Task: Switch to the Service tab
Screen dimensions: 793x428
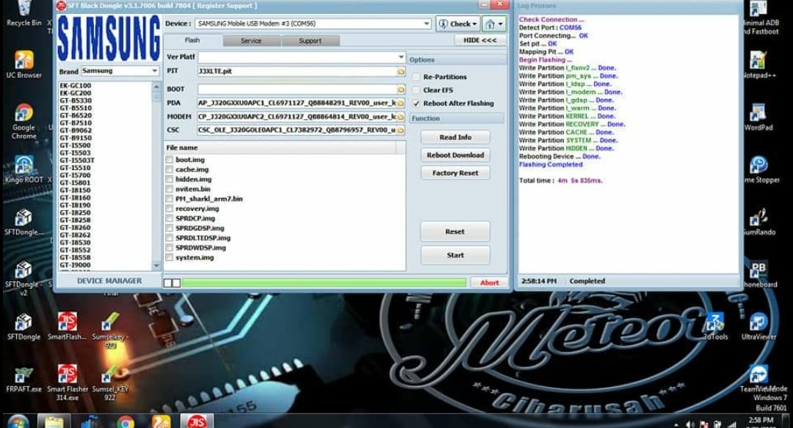Action: click(251, 41)
